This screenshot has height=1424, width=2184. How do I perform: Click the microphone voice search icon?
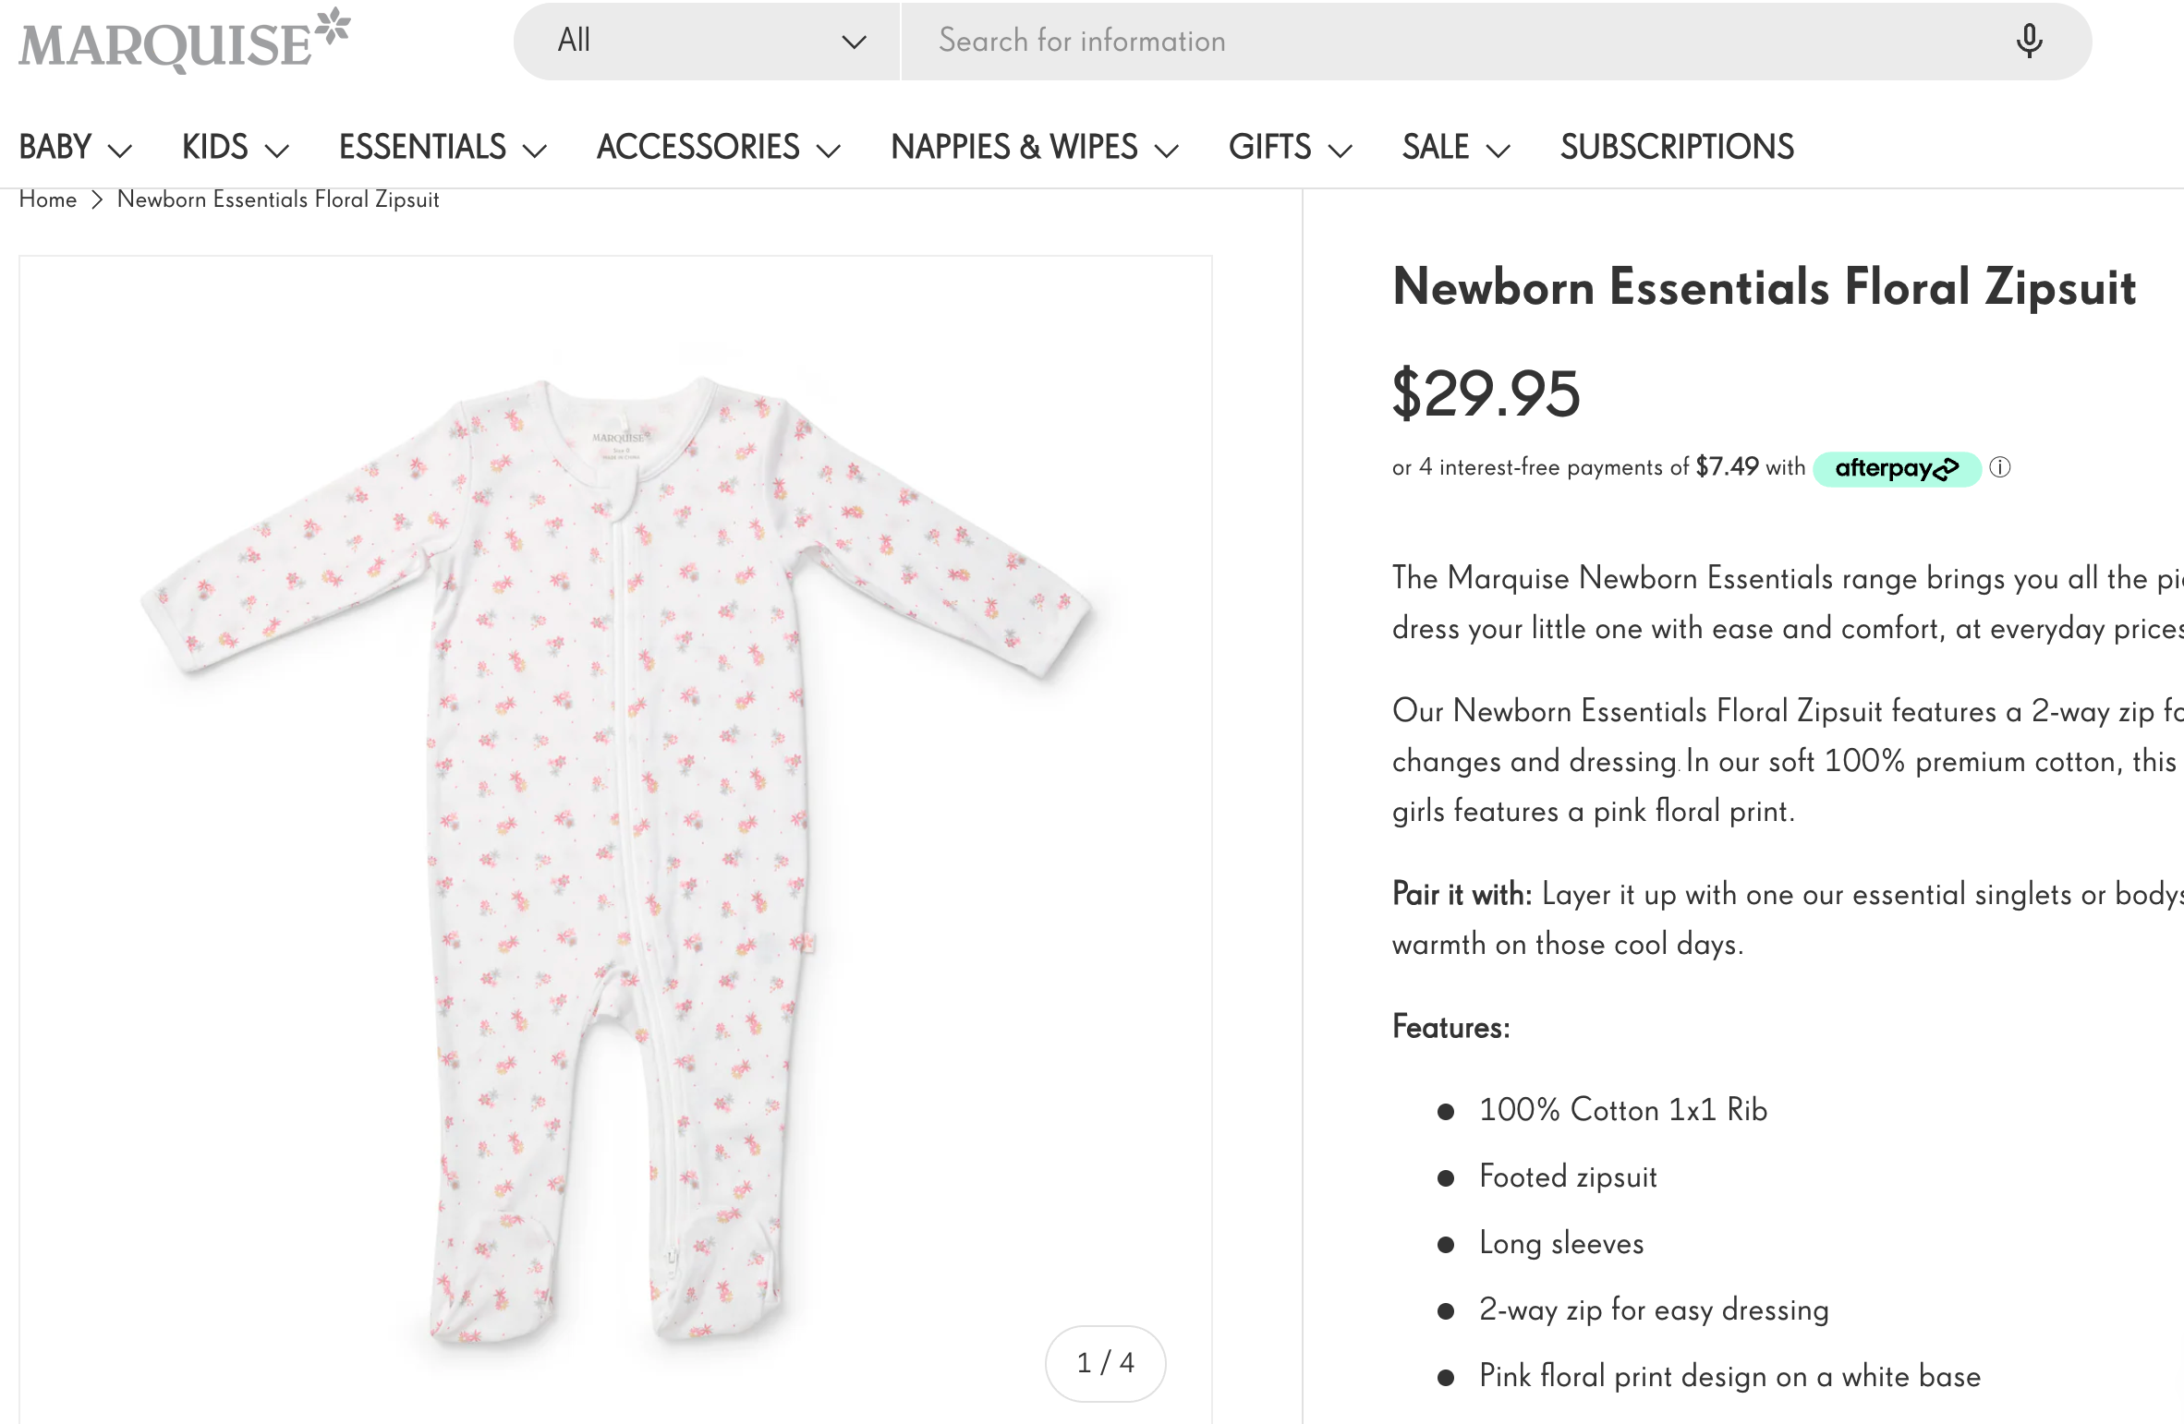coord(2029,42)
